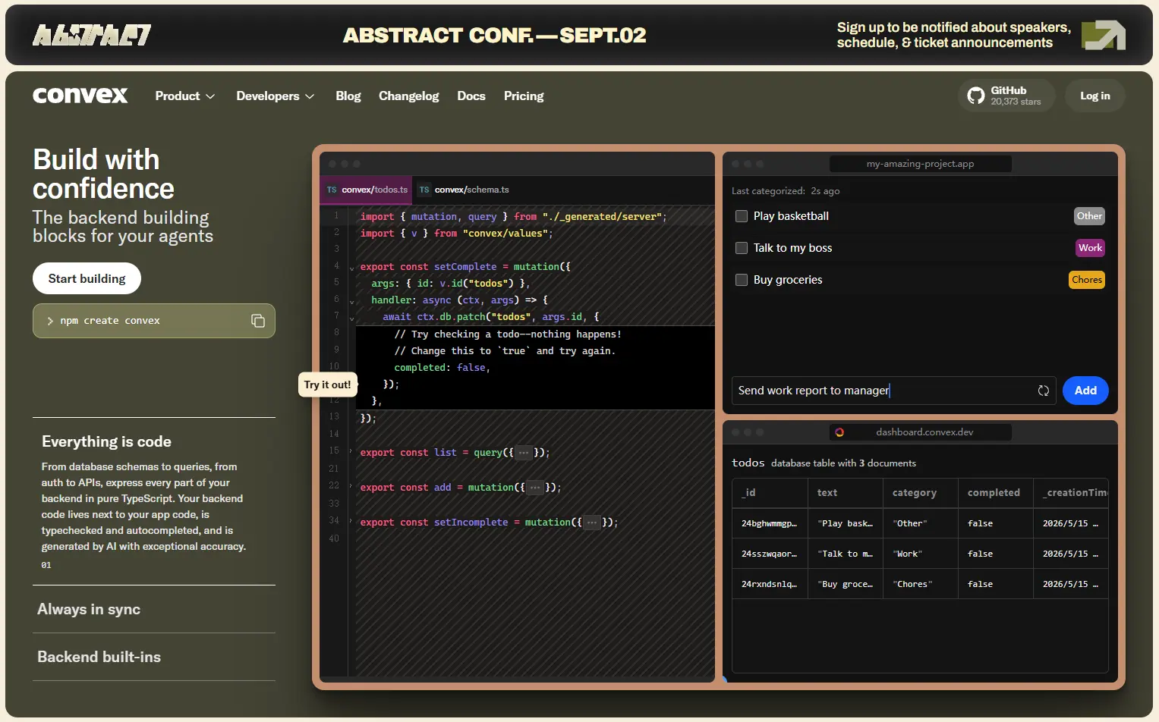Click the 24bghwmmgp… id cell
This screenshot has width=1159, height=722.
coord(770,523)
